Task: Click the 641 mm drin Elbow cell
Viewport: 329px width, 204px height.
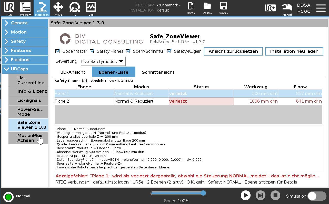Action: [300, 101]
